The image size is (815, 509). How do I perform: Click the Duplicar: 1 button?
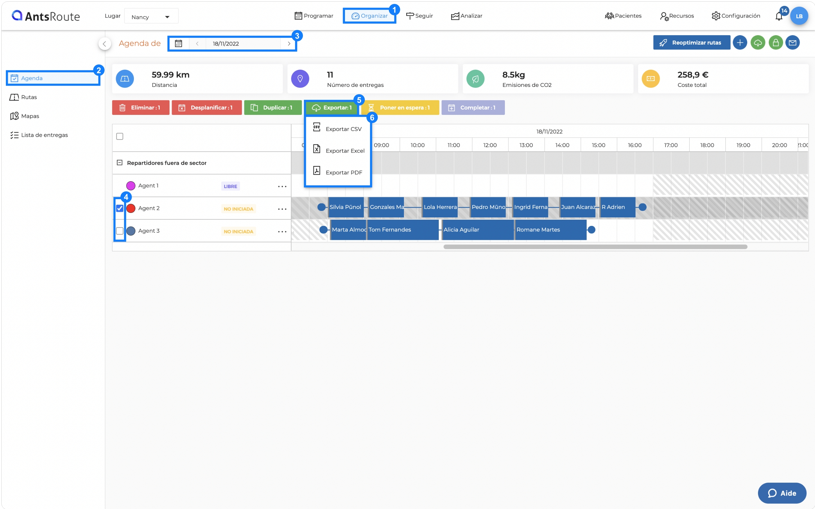(x=273, y=107)
